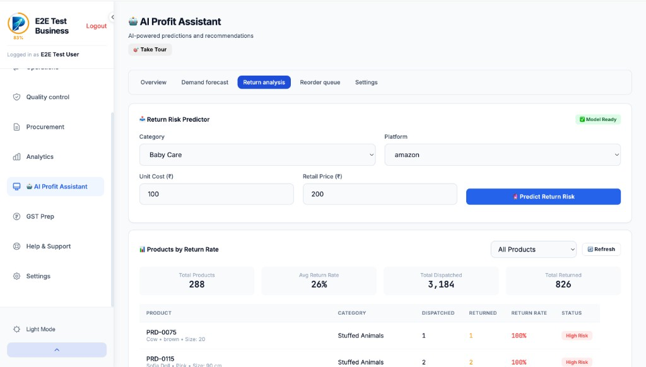This screenshot has width=646, height=367.
Task: Click the PRODUCT column header
Action: click(158, 313)
